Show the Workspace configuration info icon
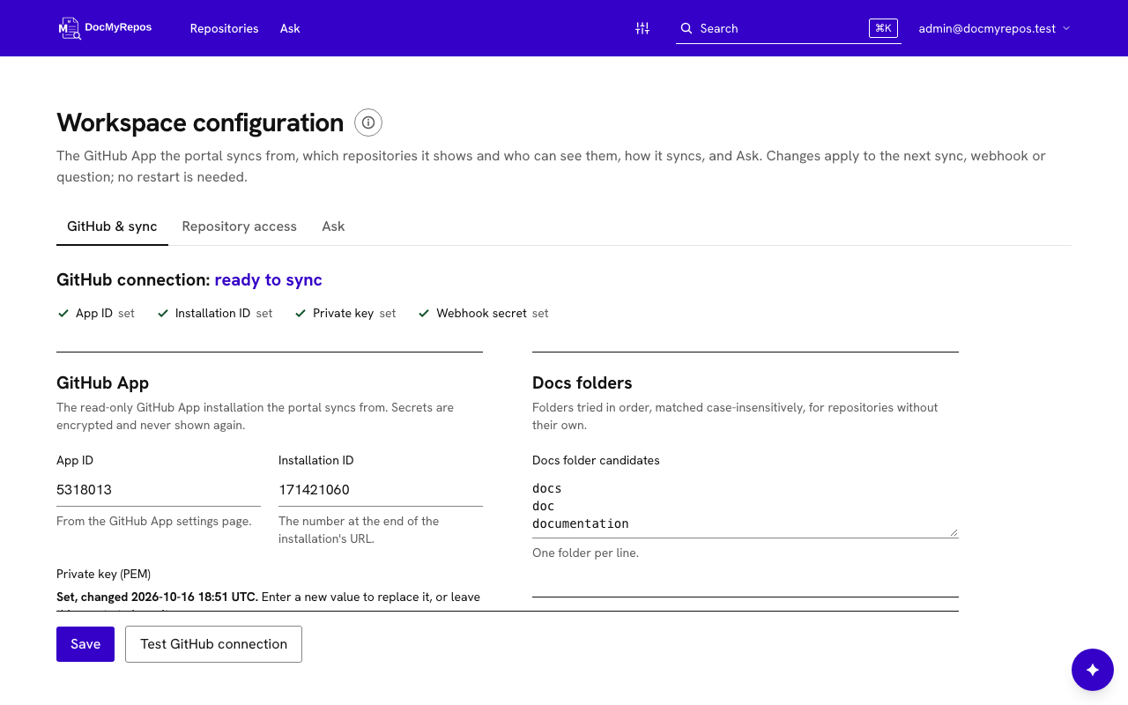This screenshot has width=1128, height=705. pyautogui.click(x=368, y=122)
